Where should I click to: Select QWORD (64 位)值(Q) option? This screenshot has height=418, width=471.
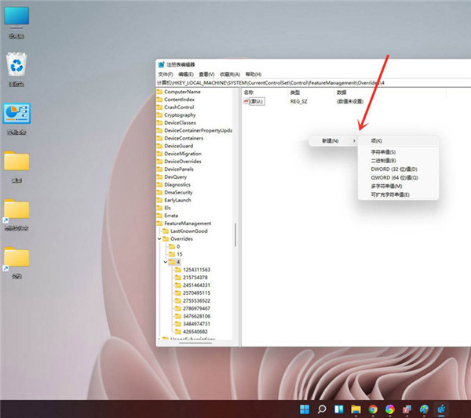click(x=393, y=177)
